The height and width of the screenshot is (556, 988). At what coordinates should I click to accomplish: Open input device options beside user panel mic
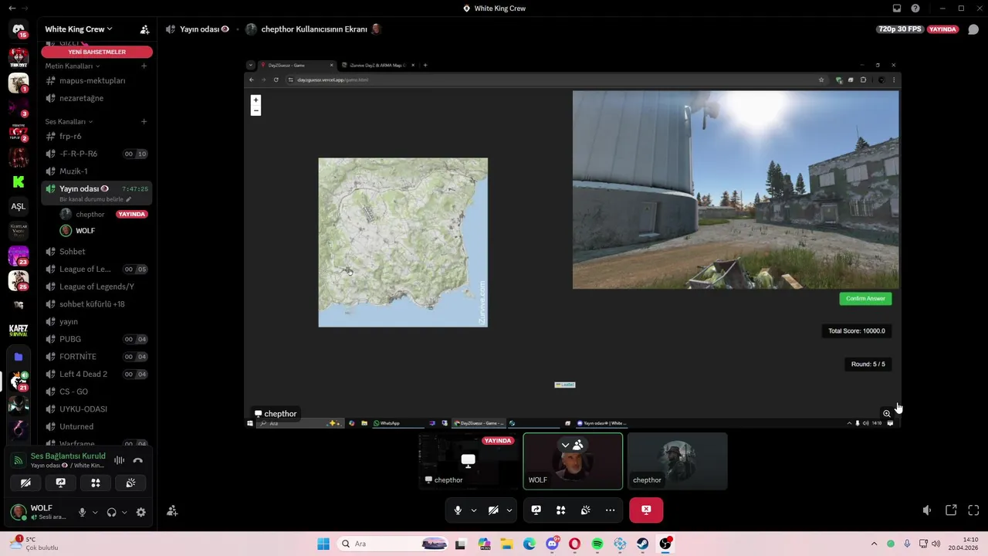click(x=95, y=512)
